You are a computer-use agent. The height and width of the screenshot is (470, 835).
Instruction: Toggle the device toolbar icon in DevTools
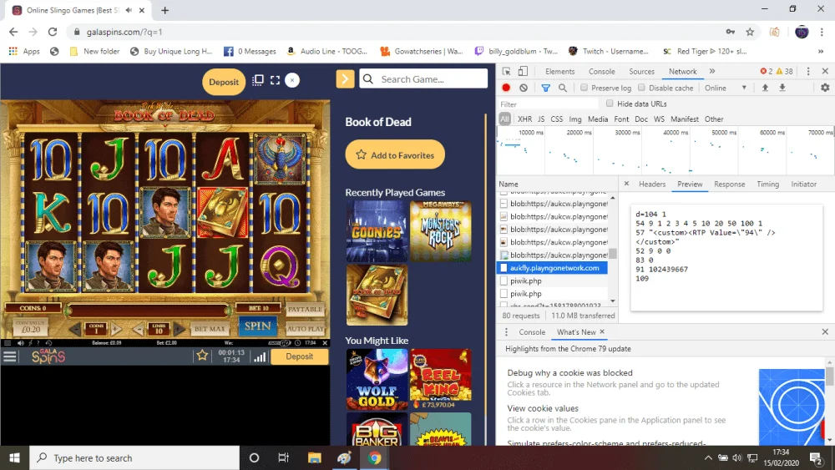[523, 71]
